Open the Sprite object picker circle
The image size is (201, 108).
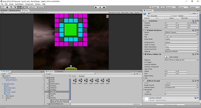pos(198,32)
